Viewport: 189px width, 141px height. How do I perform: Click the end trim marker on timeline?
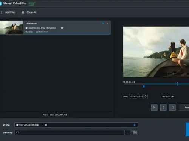[x=177, y=84]
